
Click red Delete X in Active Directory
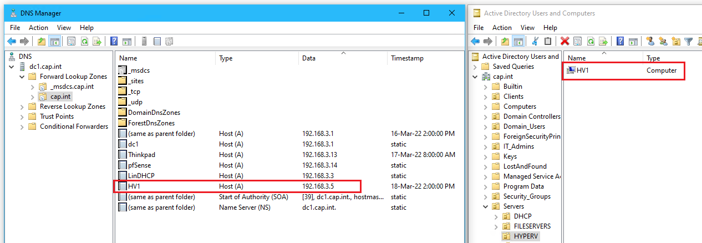[x=564, y=41]
